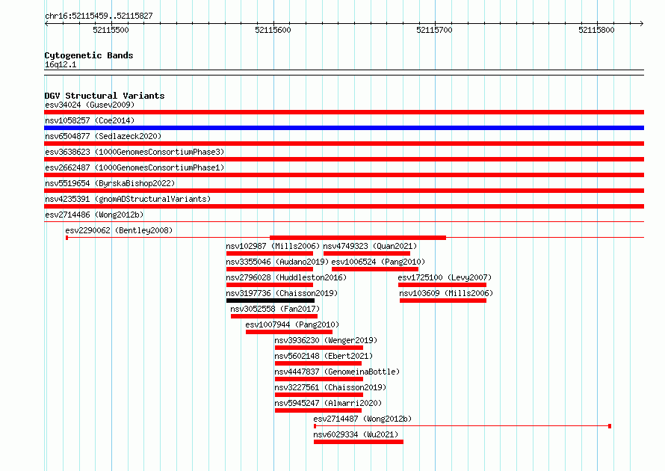Click ruler position 52115700
This screenshot has height=471, width=665.
(x=434, y=30)
